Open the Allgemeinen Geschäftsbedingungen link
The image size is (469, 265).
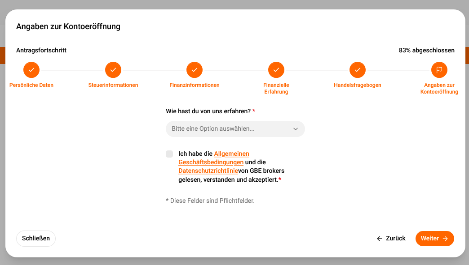click(214, 158)
